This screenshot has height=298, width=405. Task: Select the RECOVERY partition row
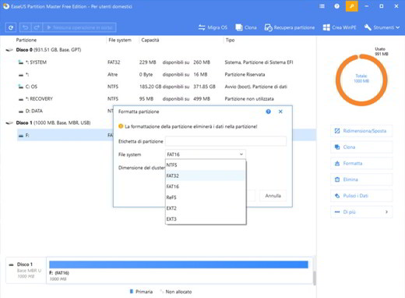(166, 99)
